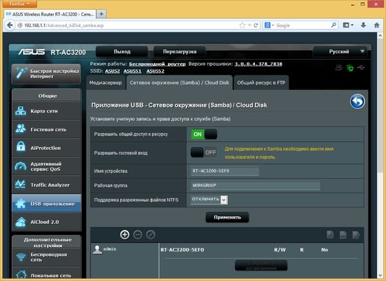
Task: Click the bookmarks menu toolbar icon
Action: (x=348, y=25)
